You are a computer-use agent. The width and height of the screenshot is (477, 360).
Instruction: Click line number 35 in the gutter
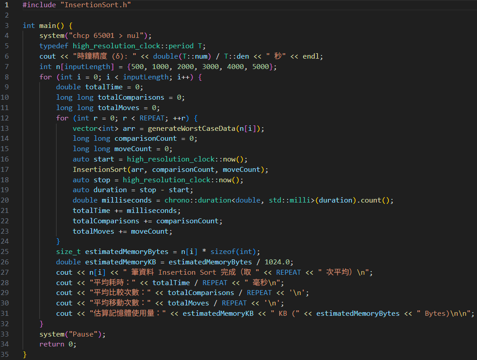[x=5, y=354]
